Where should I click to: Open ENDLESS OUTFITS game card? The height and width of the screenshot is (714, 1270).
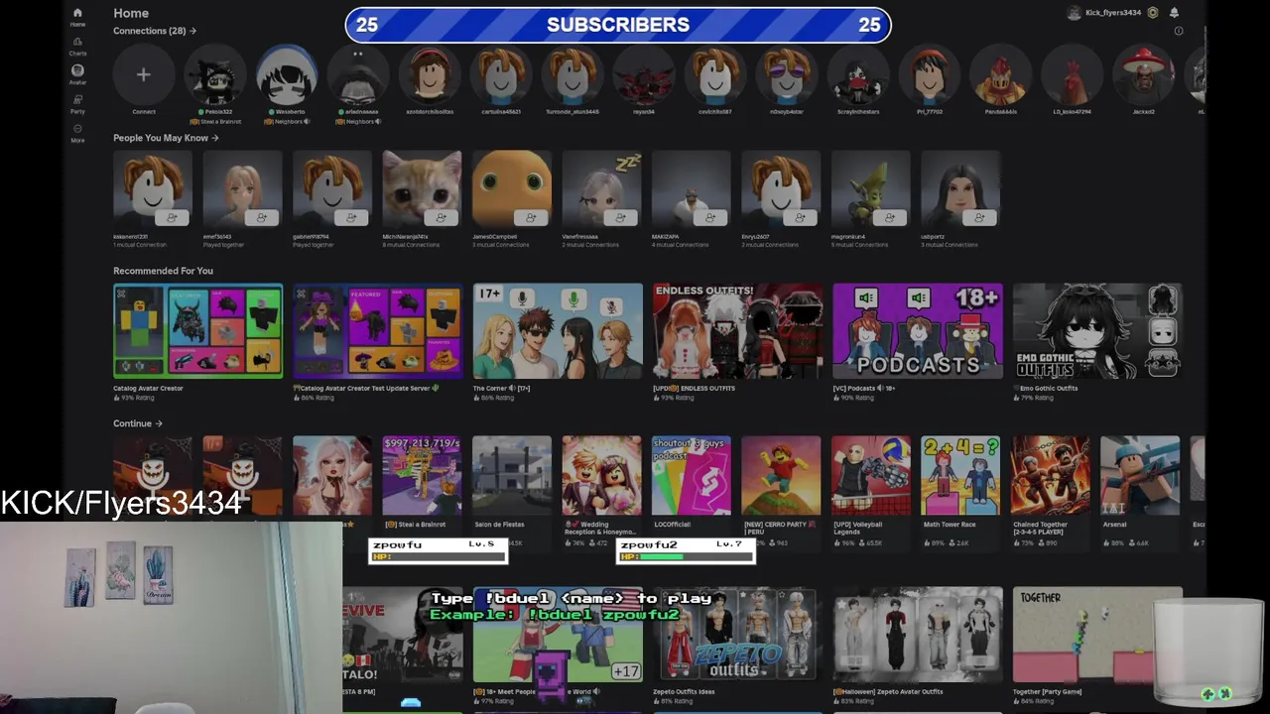coord(737,331)
